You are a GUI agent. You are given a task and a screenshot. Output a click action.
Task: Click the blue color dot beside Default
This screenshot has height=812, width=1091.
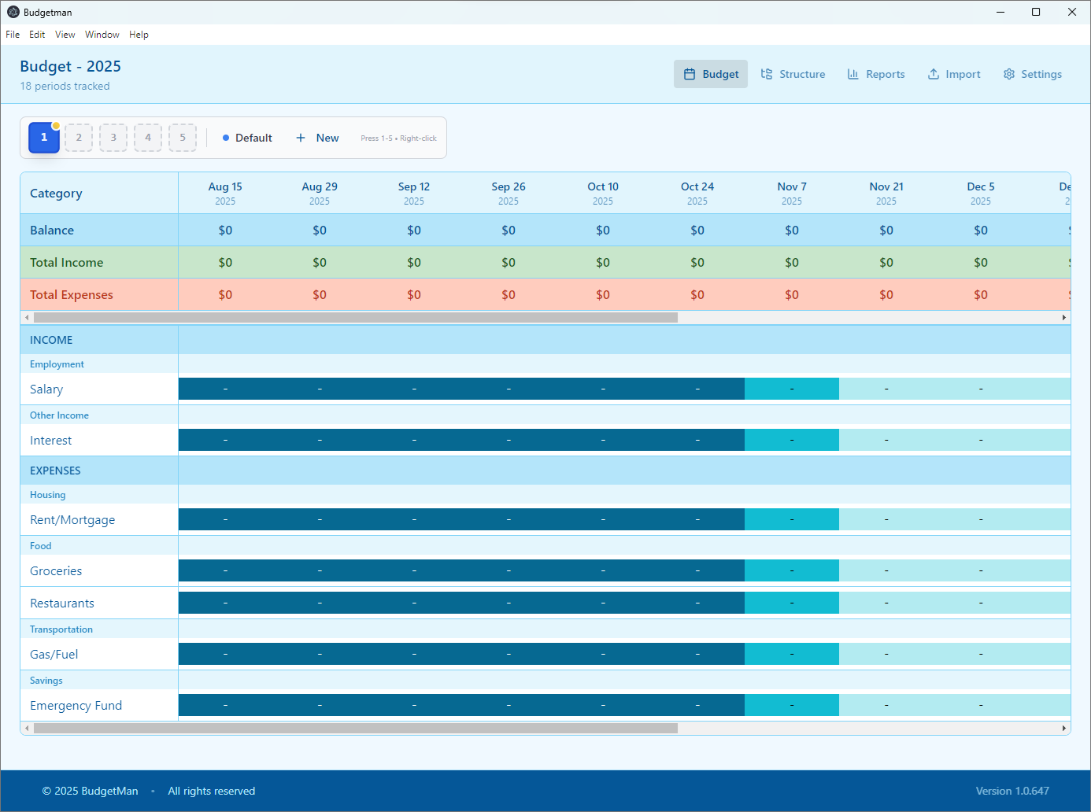point(225,137)
